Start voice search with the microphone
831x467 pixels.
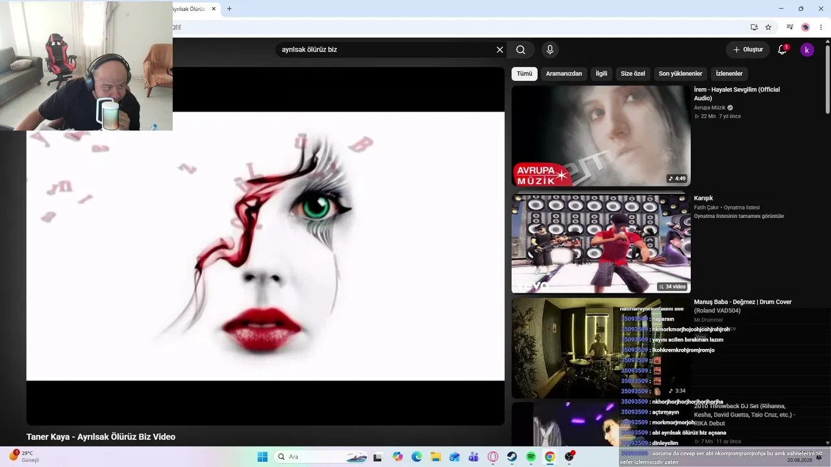click(550, 50)
